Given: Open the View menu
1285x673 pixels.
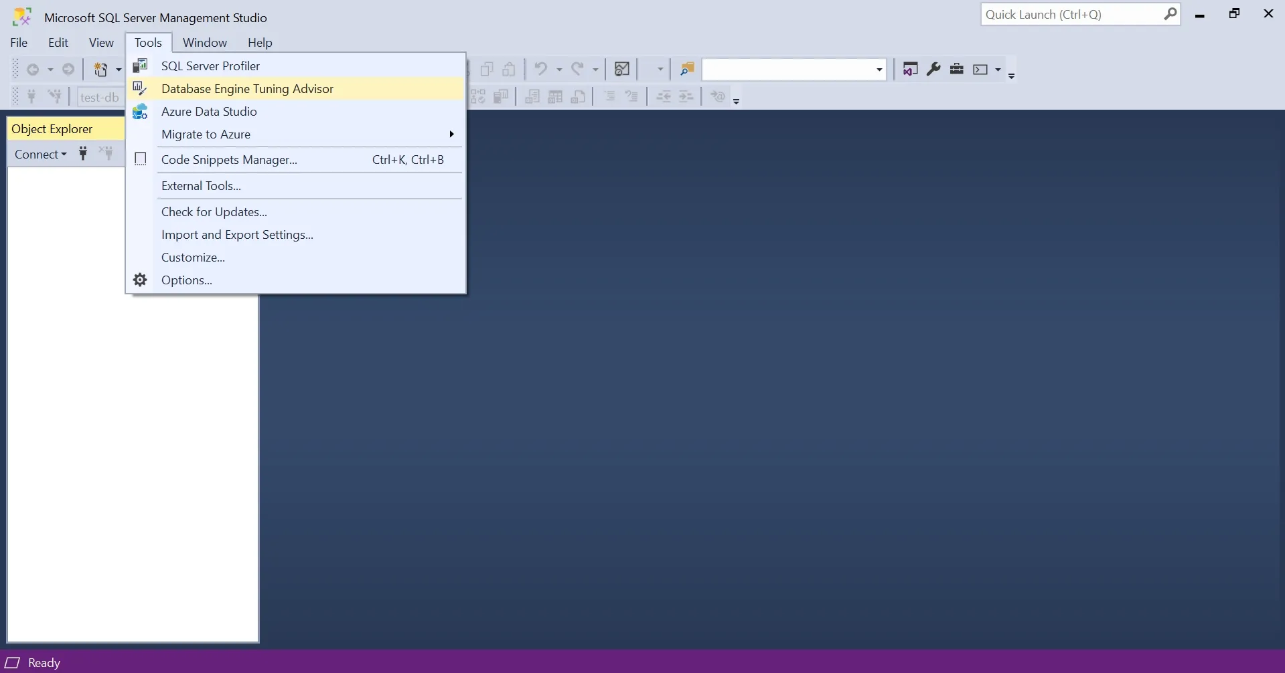Looking at the screenshot, I should (x=101, y=42).
